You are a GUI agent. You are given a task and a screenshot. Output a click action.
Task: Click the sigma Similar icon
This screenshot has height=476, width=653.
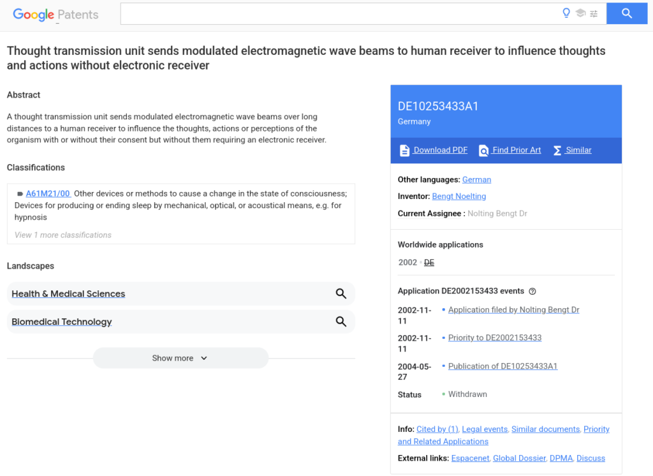click(x=557, y=151)
